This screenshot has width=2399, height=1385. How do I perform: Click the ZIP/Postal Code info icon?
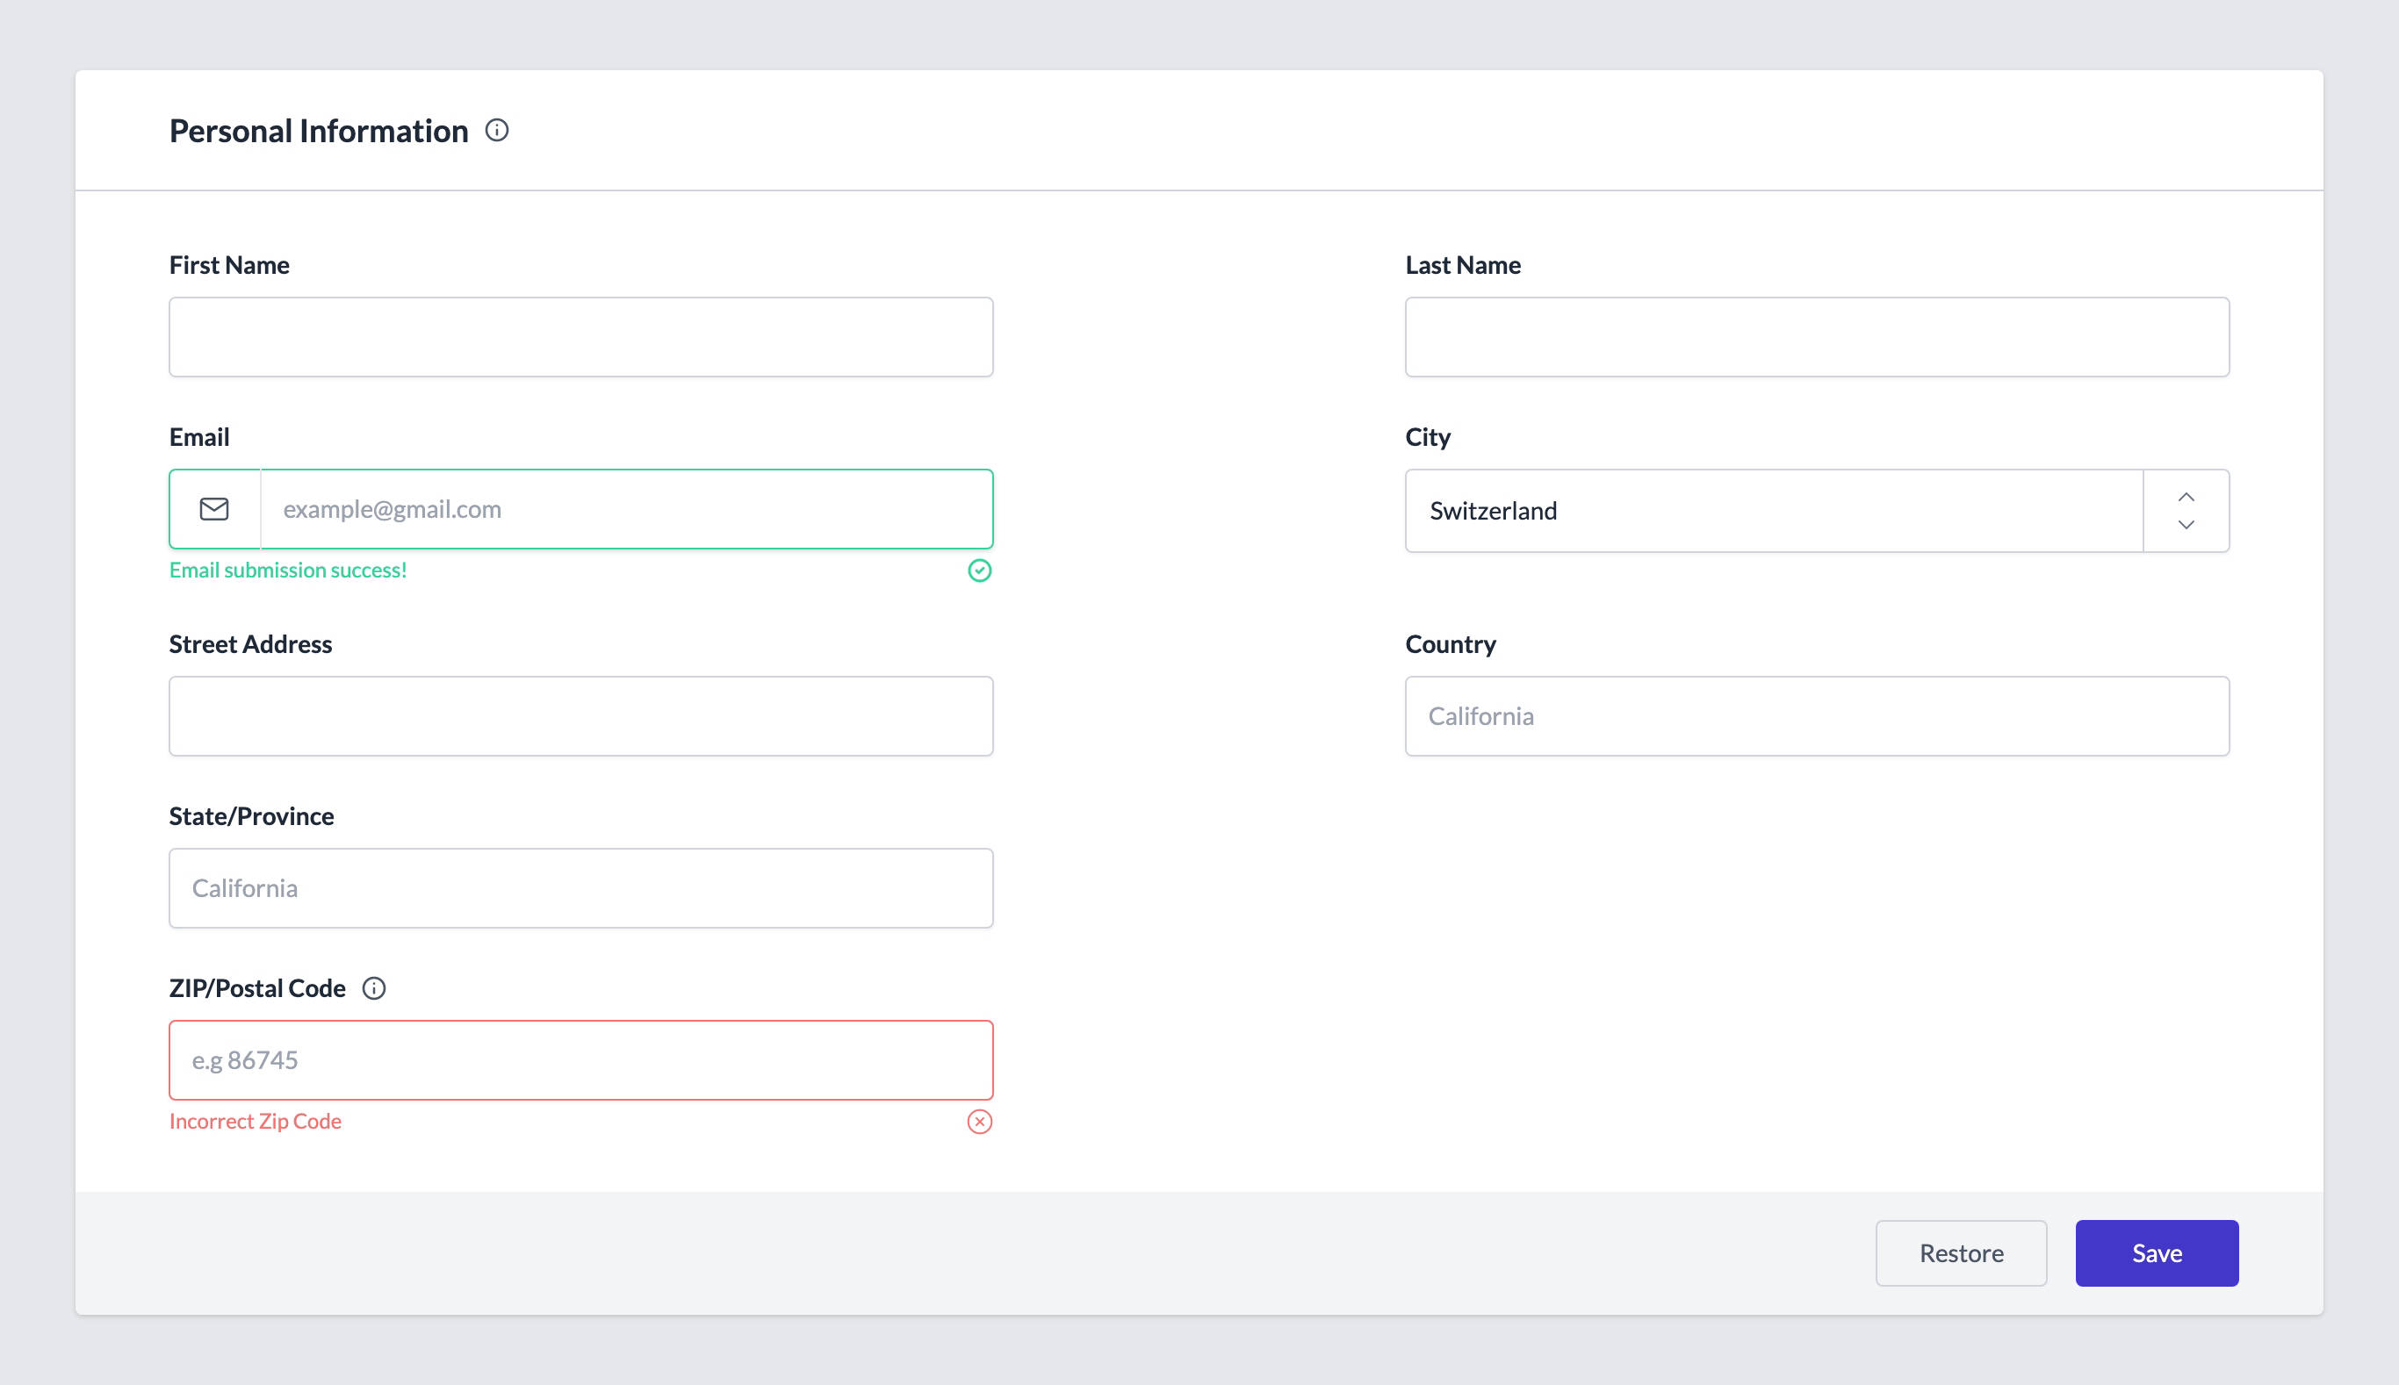click(371, 987)
